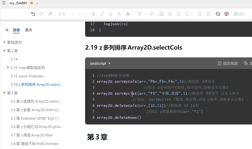Go to 3.7 章 z 筛选 Array2D.filter
The height and width of the screenshot is (149, 252).
click(x=32, y=135)
